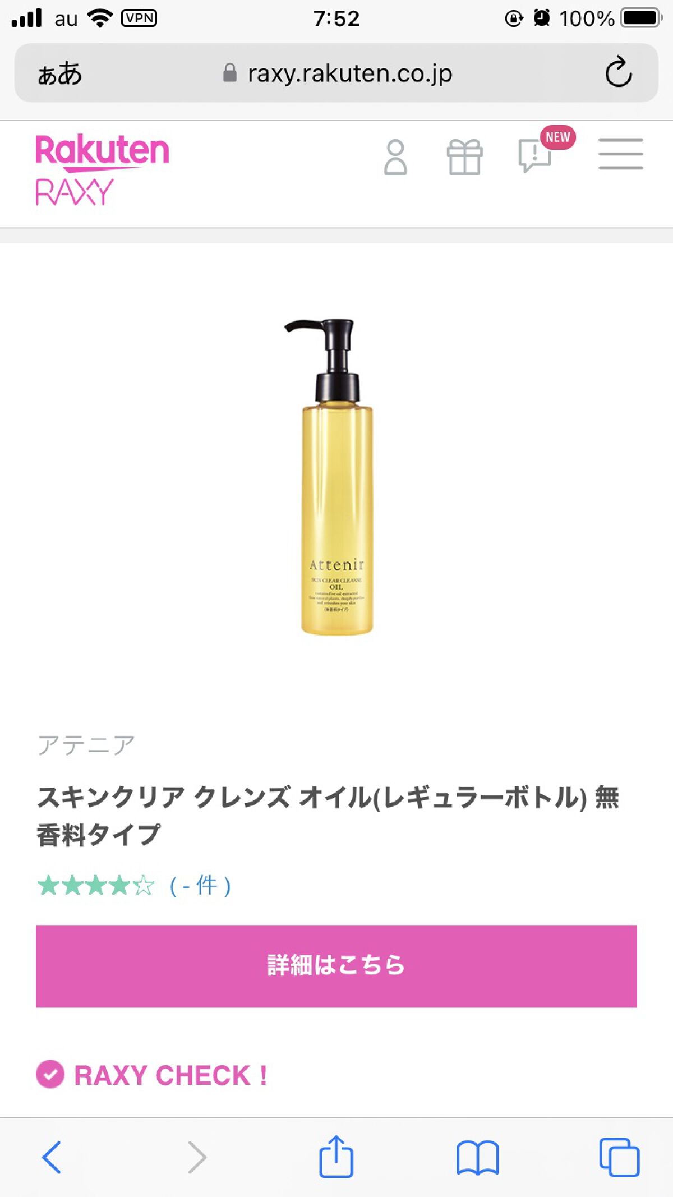This screenshot has width=673, height=1197.
Task: Open Safari bookmarks
Action: pyautogui.click(x=477, y=1158)
